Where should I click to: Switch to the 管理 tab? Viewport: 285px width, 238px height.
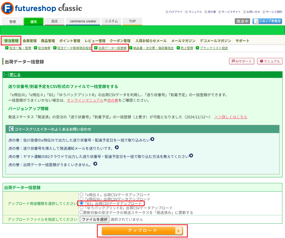(x=13, y=22)
